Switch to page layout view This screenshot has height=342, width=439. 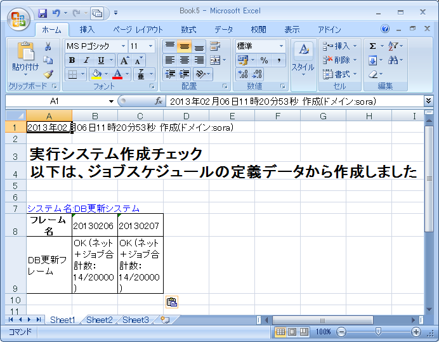pos(292,332)
